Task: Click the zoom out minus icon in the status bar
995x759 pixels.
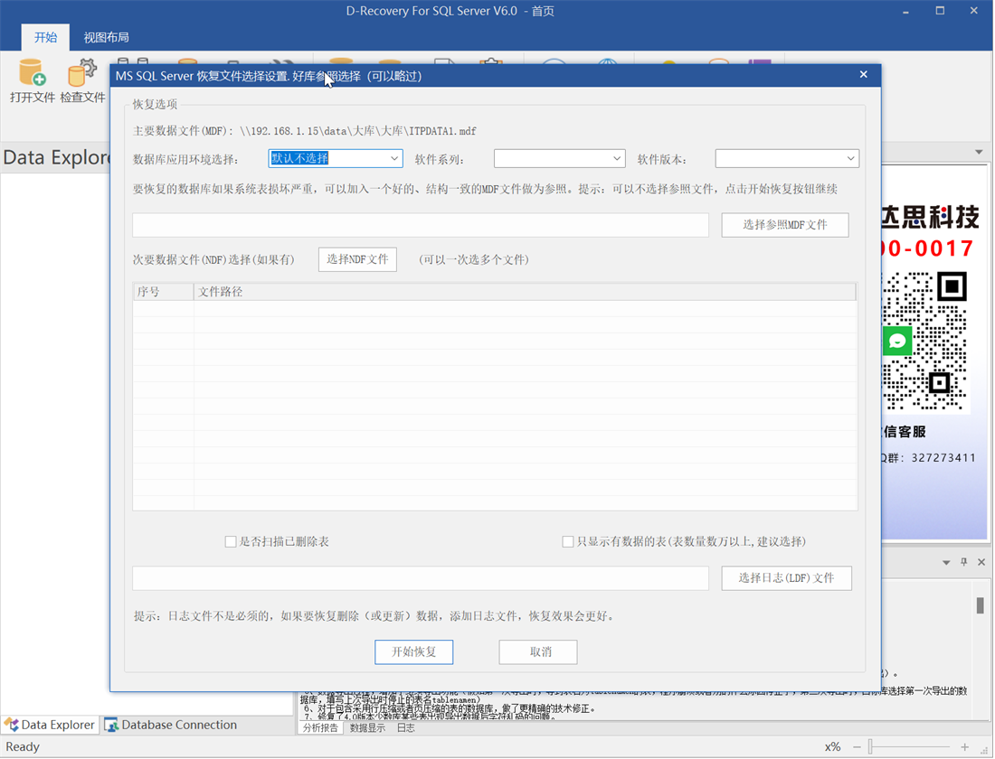Action: pos(857,747)
